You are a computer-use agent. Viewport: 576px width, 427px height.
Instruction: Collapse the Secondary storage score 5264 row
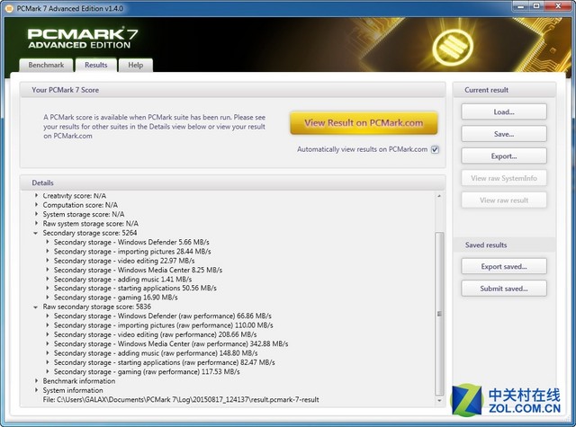coord(36,233)
